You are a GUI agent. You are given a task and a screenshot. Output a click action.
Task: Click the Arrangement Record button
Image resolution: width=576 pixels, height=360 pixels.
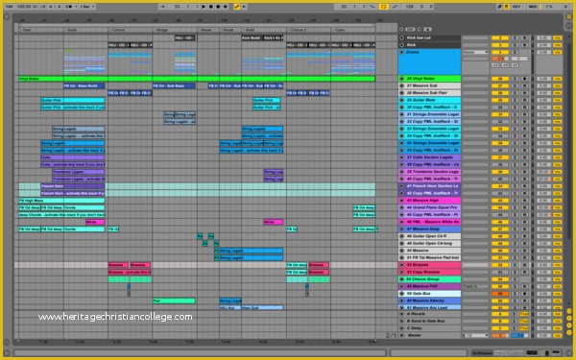pos(218,7)
